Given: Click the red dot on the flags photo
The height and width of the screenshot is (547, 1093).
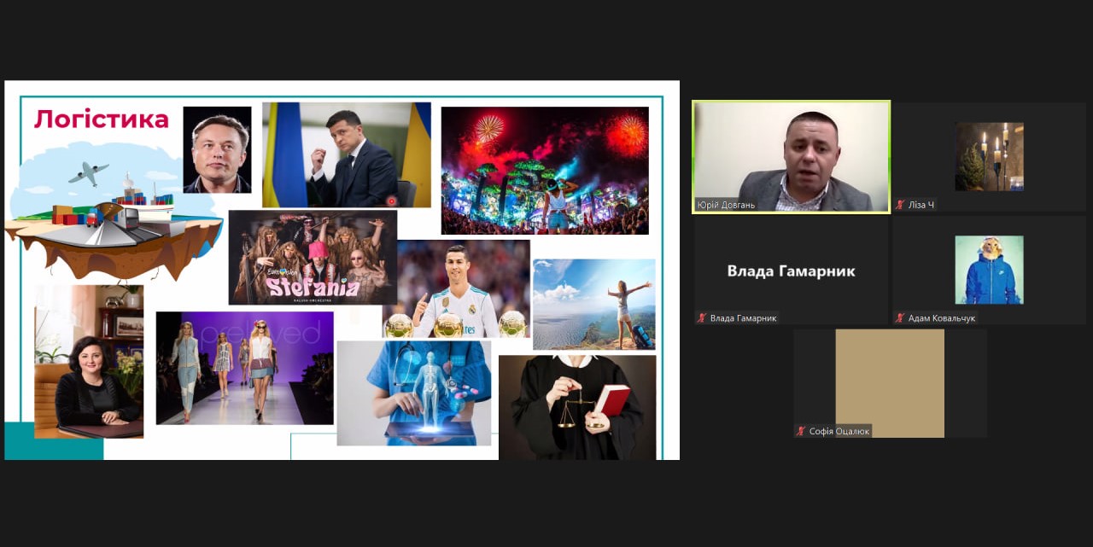Looking at the screenshot, I should 392,201.
